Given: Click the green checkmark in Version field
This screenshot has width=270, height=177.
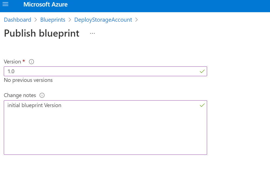Looking at the screenshot, I should [202, 71].
